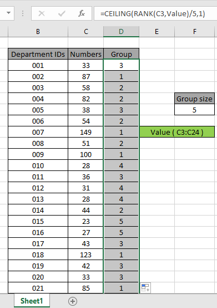Select column C header
217x308 pixels.
pyautogui.click(x=85, y=31)
